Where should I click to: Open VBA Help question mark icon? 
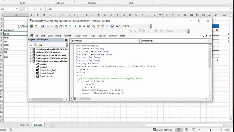[x=112, y=26]
